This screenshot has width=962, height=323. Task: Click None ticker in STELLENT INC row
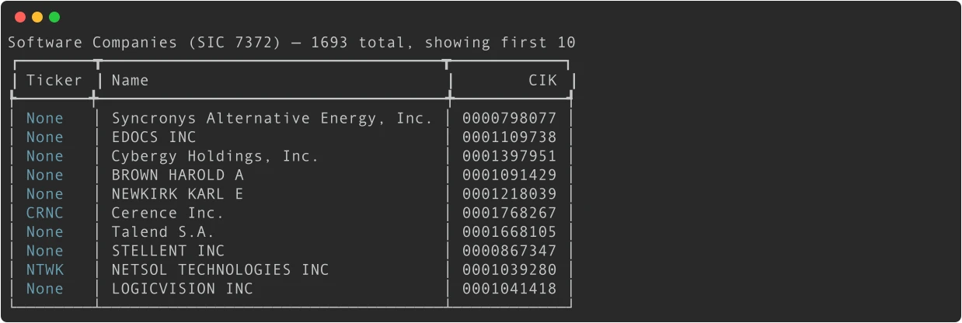point(45,251)
